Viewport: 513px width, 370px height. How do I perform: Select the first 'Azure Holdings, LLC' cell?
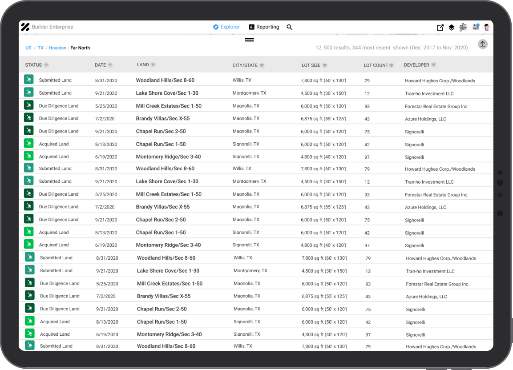(x=425, y=119)
